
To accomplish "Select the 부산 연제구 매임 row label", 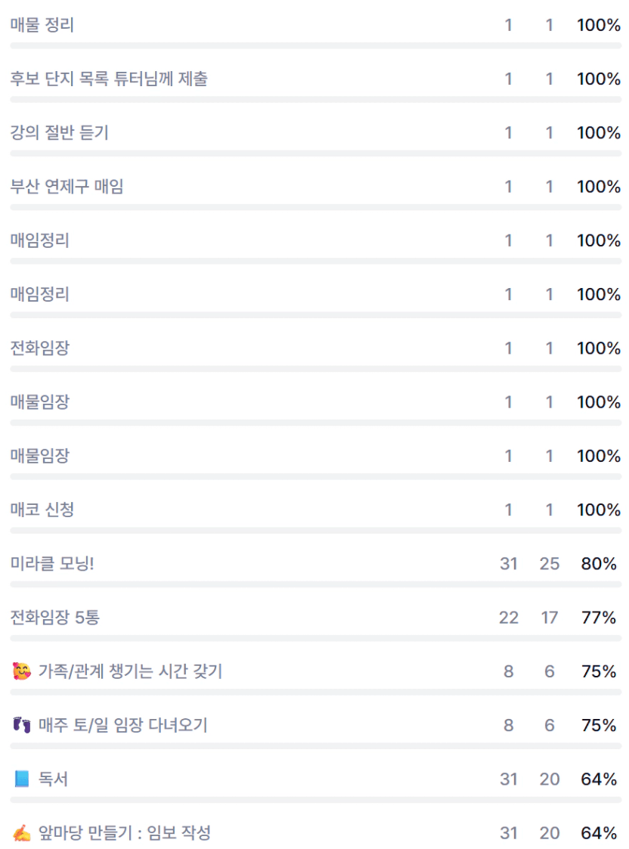I will coord(67,187).
